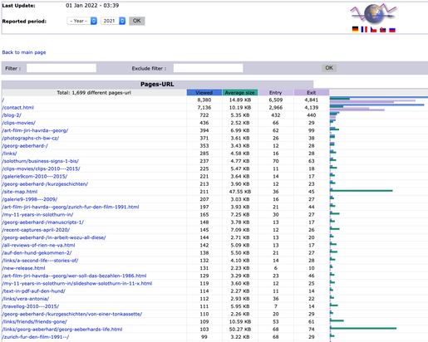Click the Viewed column header
This screenshot has height=342, width=428.
point(204,92)
